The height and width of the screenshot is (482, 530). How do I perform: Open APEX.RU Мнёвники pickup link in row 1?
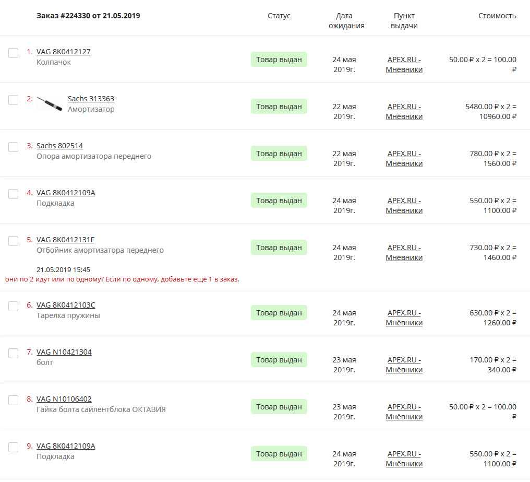(x=404, y=64)
